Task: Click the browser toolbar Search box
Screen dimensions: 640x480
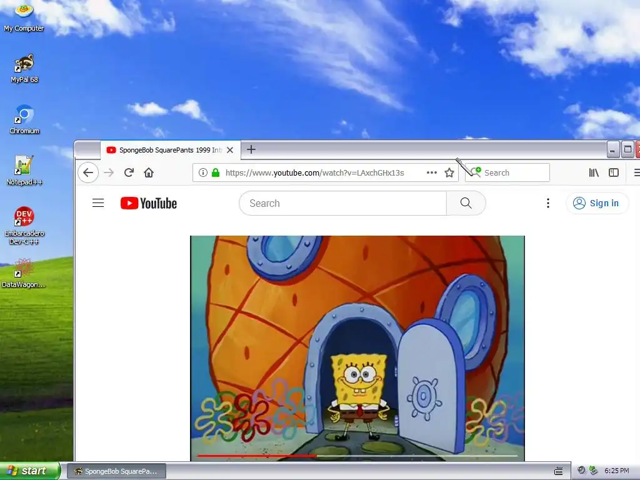Action: 507,172
